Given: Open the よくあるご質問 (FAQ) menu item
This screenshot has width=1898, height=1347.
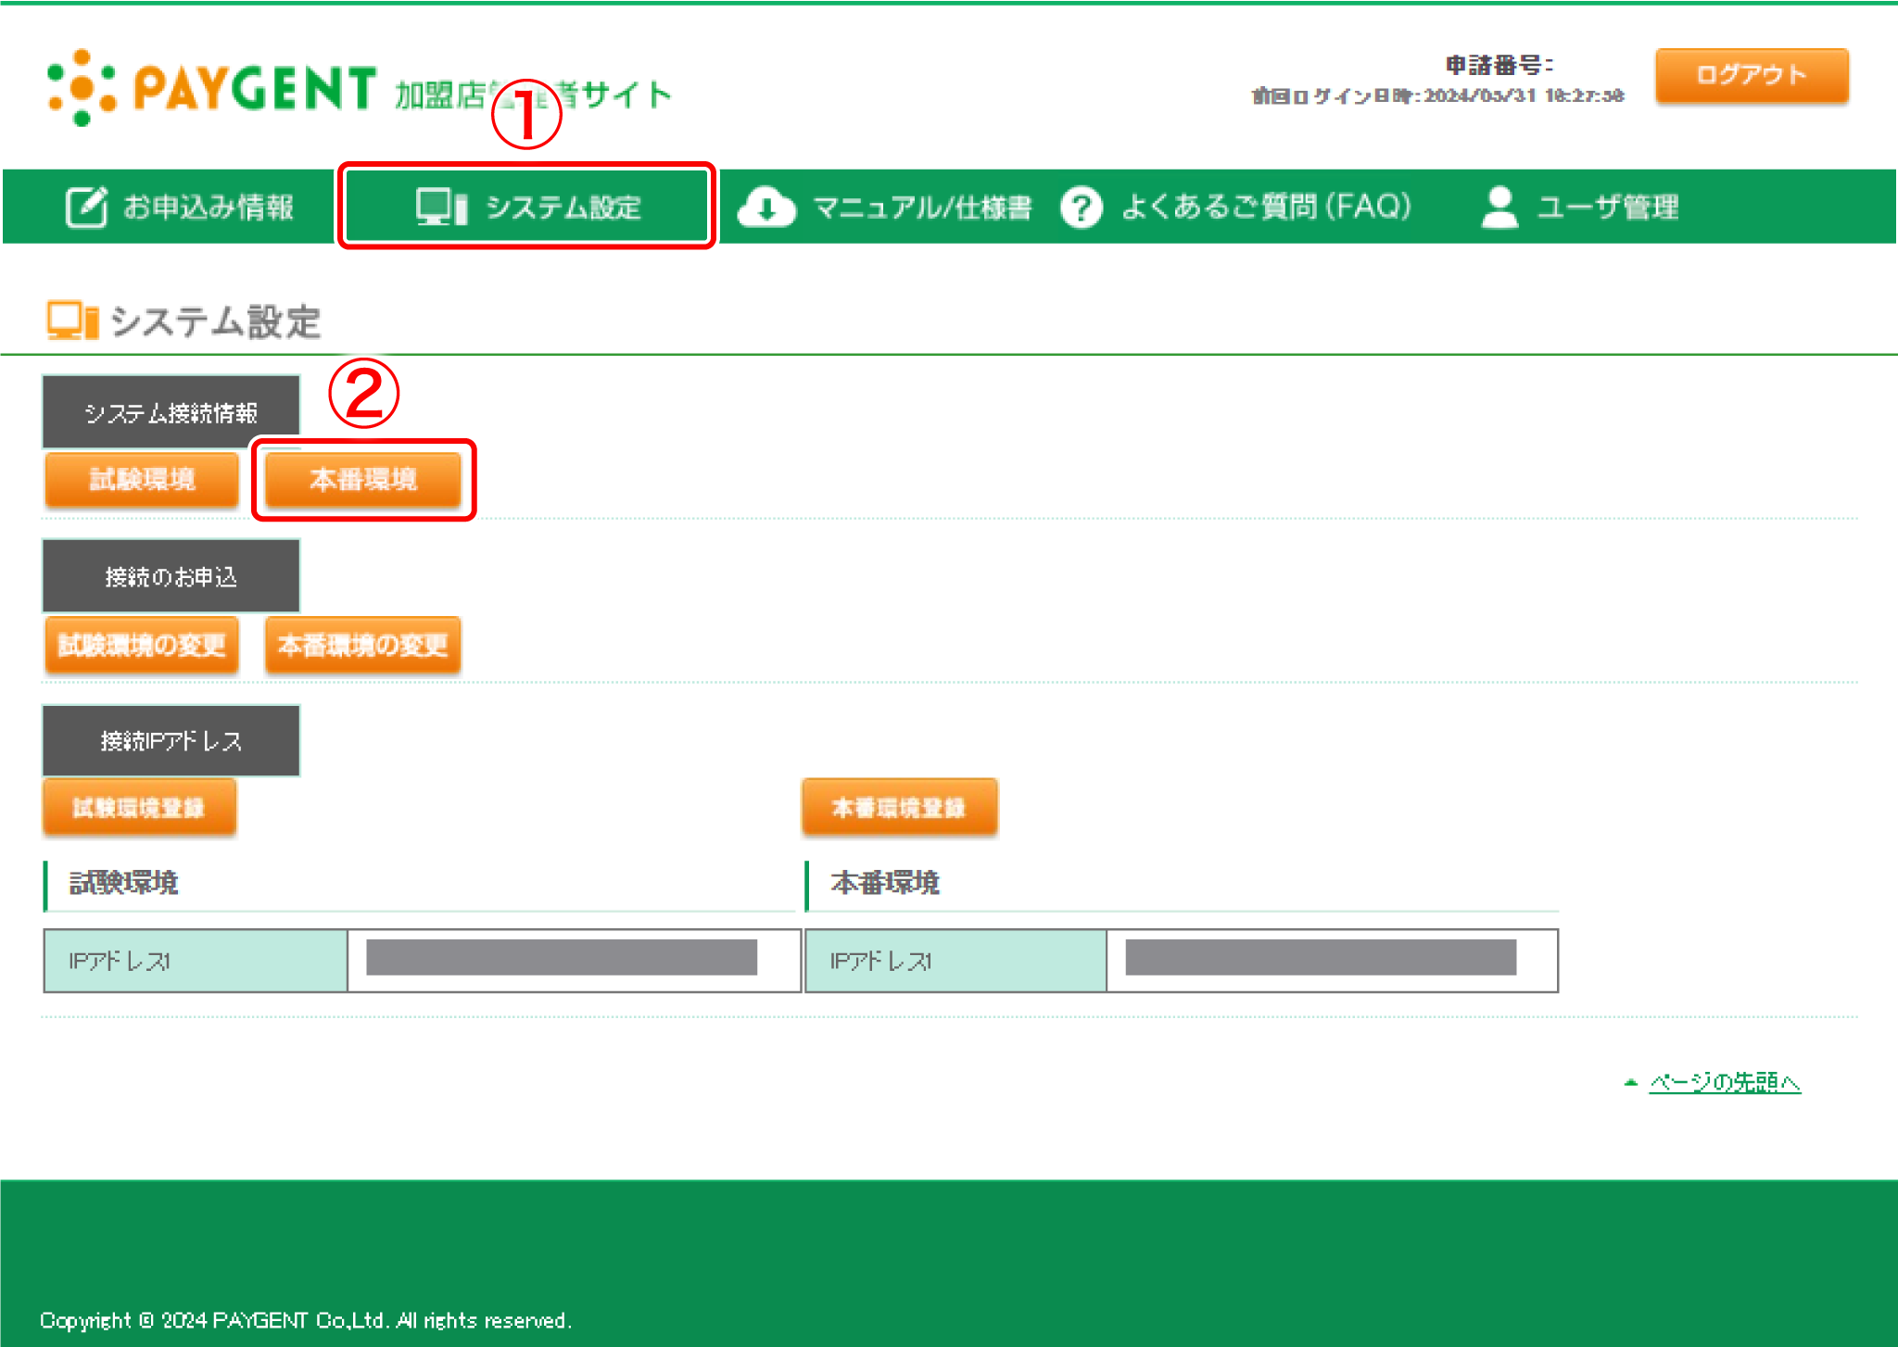Looking at the screenshot, I should point(1266,207).
